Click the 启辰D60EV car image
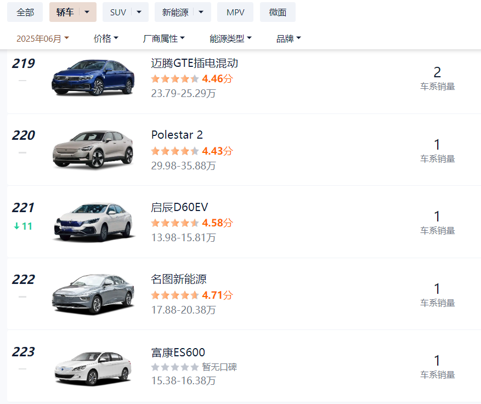The width and height of the screenshot is (481, 404). point(94,221)
